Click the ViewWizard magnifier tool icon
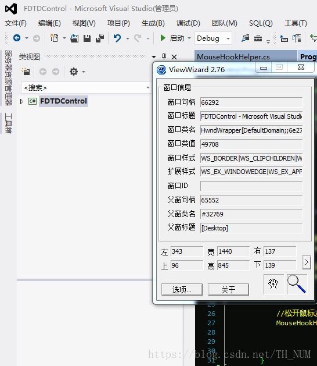The image size is (317, 366). (x=297, y=284)
